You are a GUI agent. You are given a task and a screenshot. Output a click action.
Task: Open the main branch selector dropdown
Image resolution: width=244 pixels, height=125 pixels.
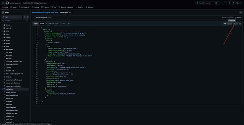[12, 17]
